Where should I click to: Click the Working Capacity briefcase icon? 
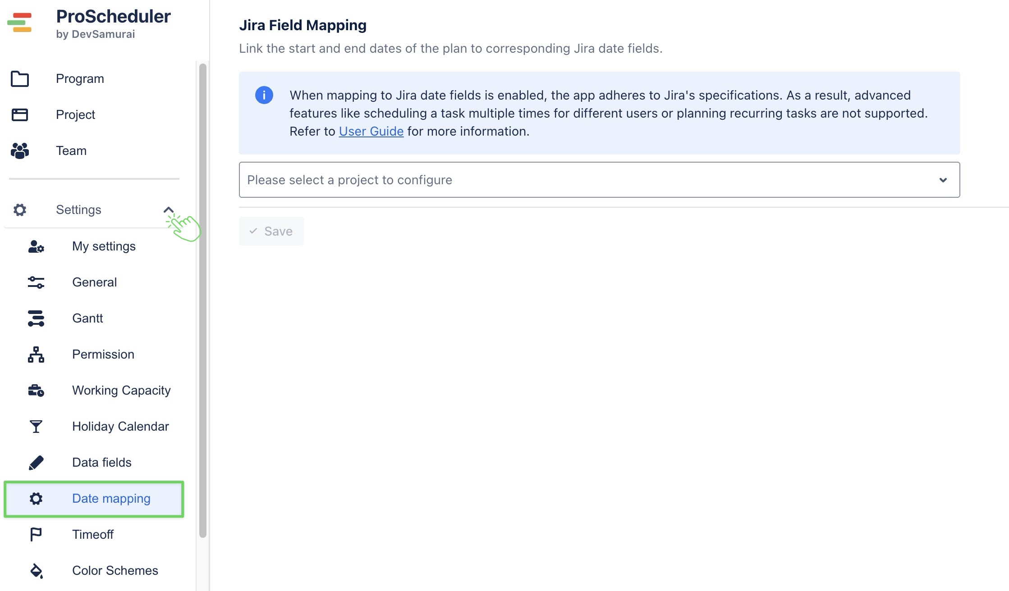coord(36,391)
